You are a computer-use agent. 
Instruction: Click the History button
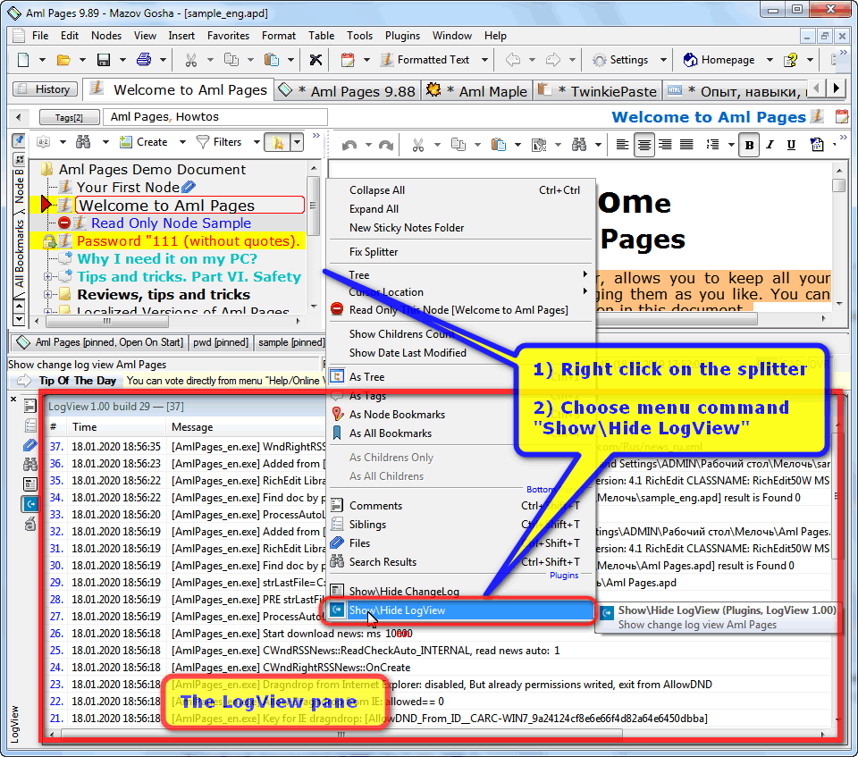pyautogui.click(x=45, y=89)
